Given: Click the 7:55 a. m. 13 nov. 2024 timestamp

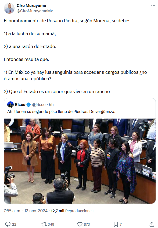Looking at the screenshot, I should pyautogui.click(x=26, y=211).
